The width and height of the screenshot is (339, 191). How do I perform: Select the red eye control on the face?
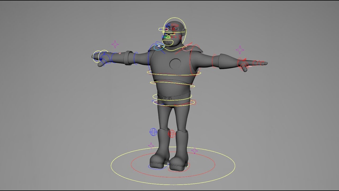point(174,29)
